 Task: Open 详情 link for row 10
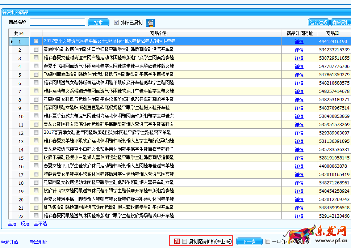coord(299,116)
